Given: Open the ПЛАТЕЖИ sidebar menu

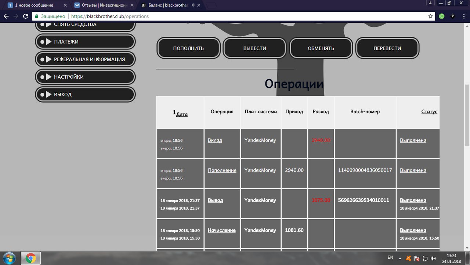Looking at the screenshot, I should click(85, 42).
